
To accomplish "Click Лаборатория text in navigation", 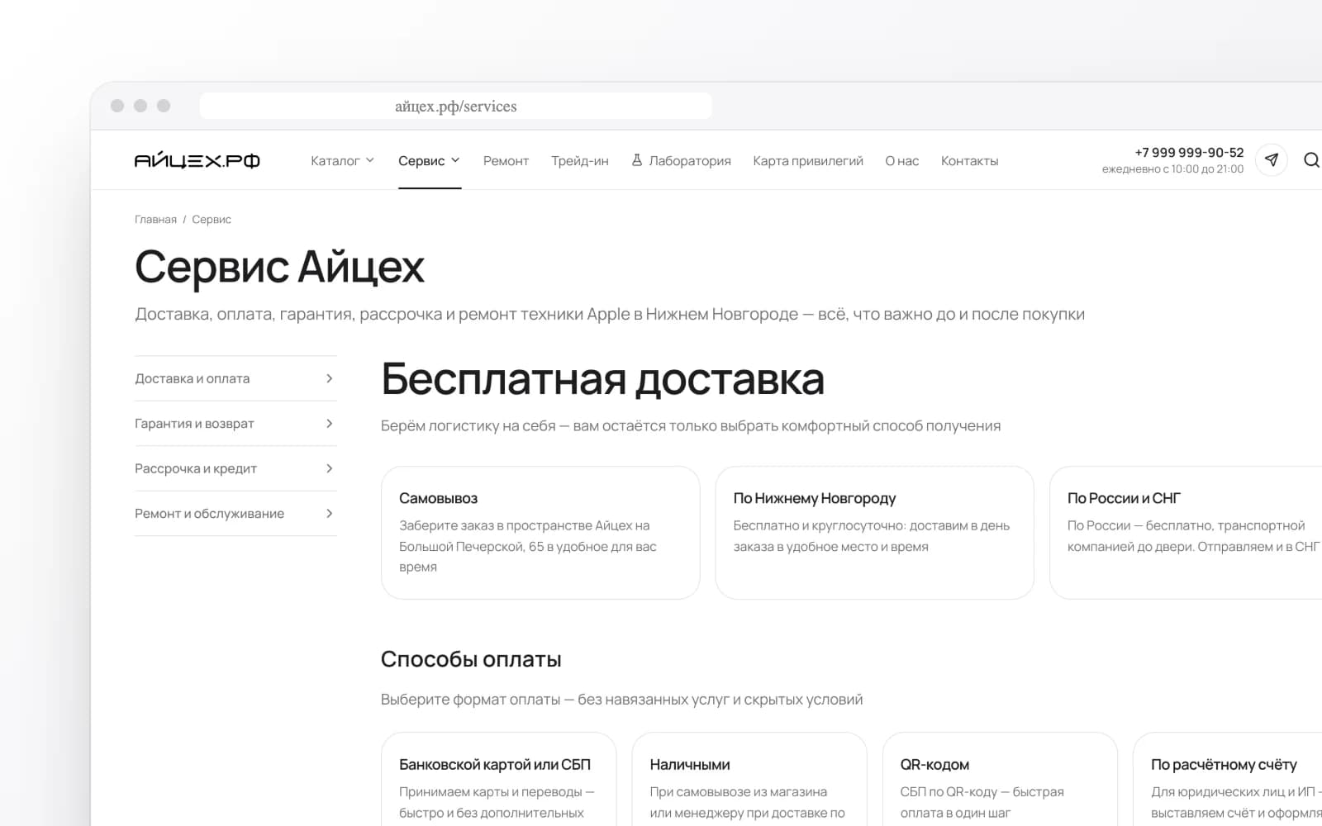I will (x=690, y=161).
